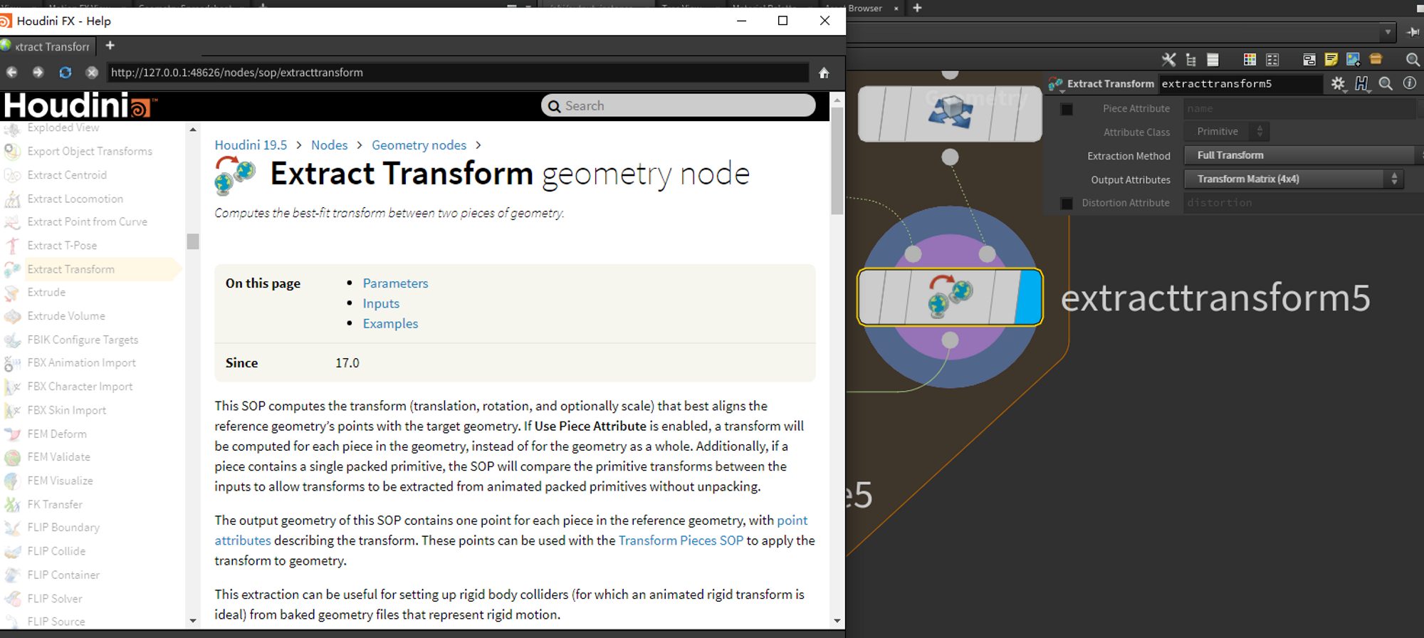
Task: Open the parameter gear menu
Action: 1338,84
